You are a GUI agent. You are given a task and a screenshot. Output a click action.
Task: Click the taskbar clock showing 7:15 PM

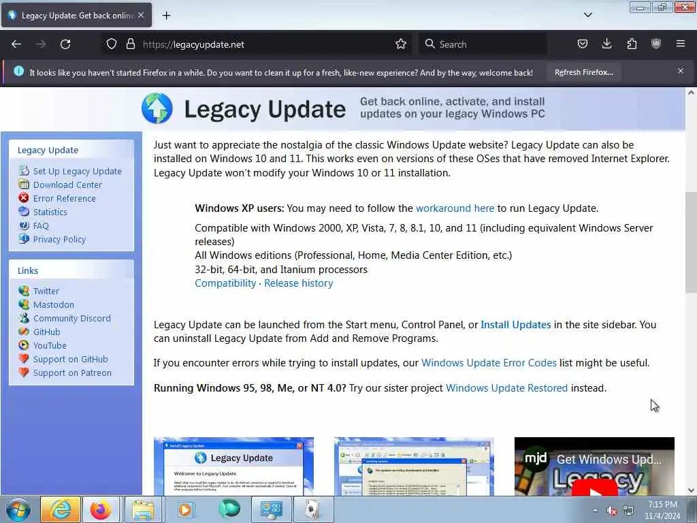coord(662,510)
